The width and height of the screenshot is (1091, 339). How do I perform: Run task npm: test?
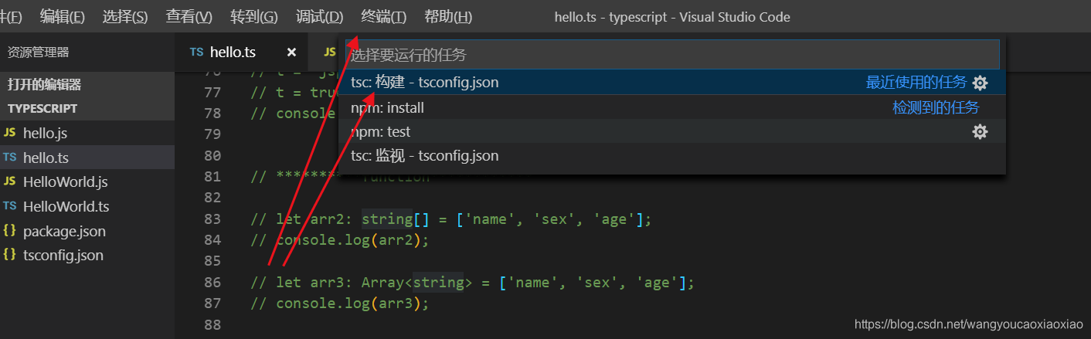[671, 132]
